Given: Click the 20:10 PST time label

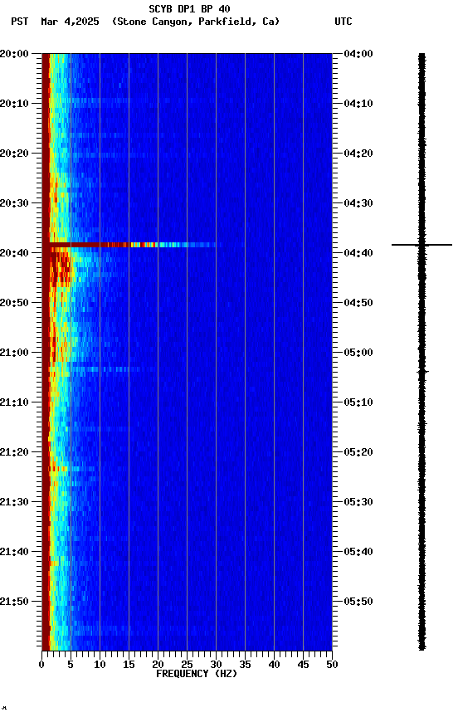Looking at the screenshot, I should pos(14,104).
